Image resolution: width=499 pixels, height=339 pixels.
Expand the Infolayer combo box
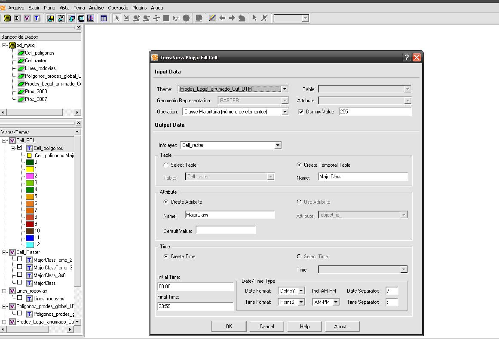click(278, 145)
